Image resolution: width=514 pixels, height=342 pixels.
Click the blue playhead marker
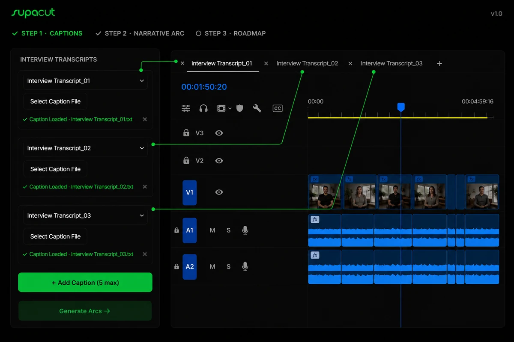point(401,107)
